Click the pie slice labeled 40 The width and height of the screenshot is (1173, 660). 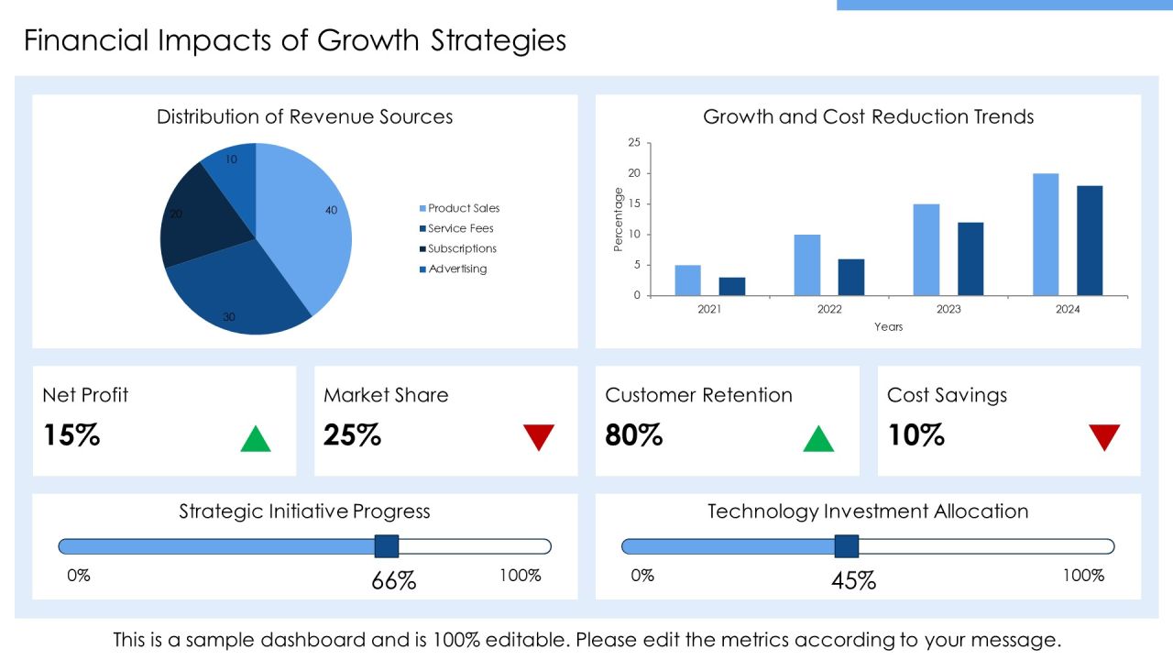(x=312, y=220)
